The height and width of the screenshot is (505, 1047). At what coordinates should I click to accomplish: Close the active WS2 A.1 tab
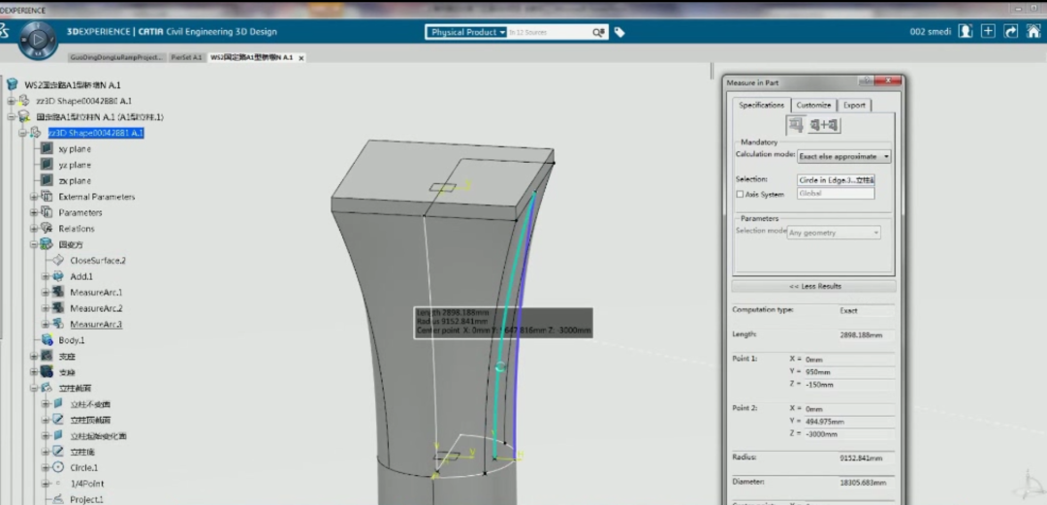click(x=301, y=58)
